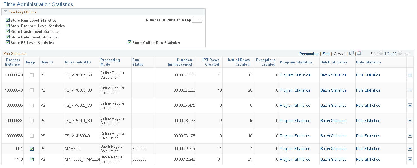Open the Personalize link for Run Statistics

point(309,53)
